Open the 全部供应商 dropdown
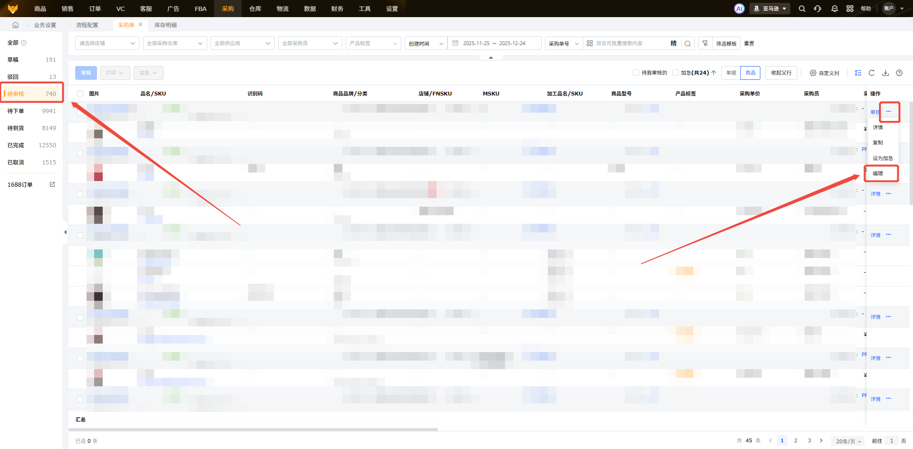The height and width of the screenshot is (449, 913). 243,43
